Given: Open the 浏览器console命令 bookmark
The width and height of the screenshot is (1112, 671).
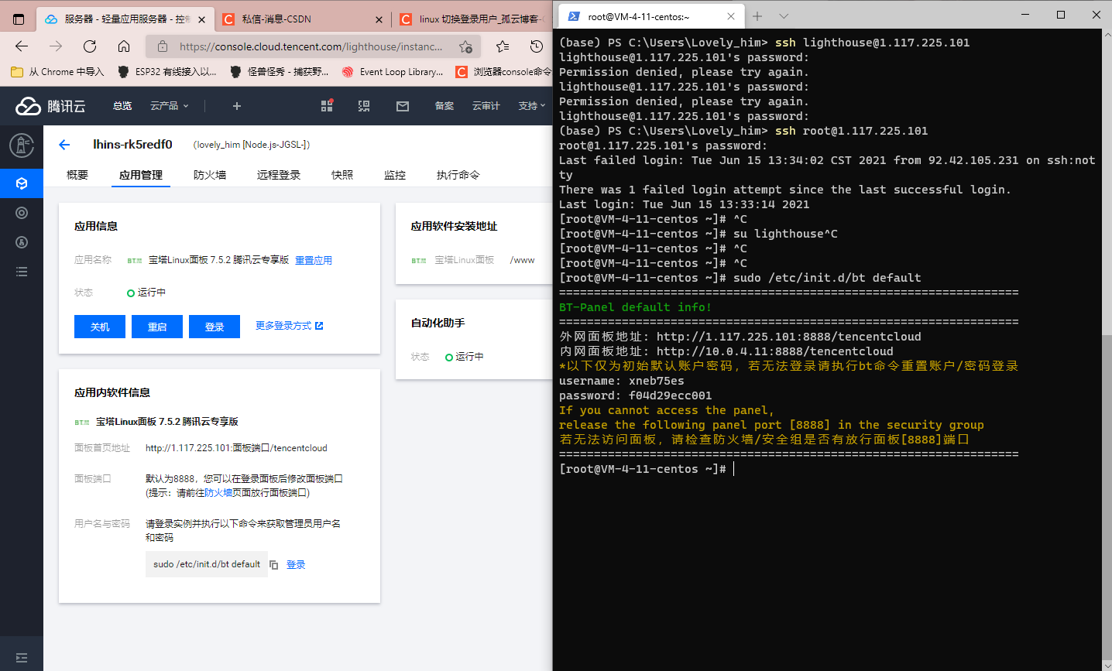Looking at the screenshot, I should (503, 72).
